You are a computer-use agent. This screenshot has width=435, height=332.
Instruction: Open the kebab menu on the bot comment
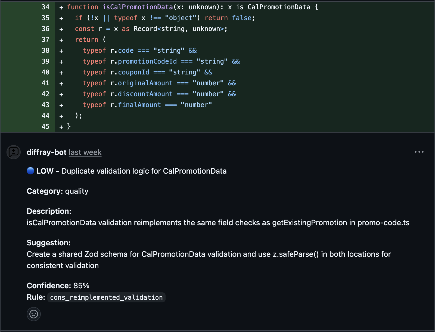419,152
